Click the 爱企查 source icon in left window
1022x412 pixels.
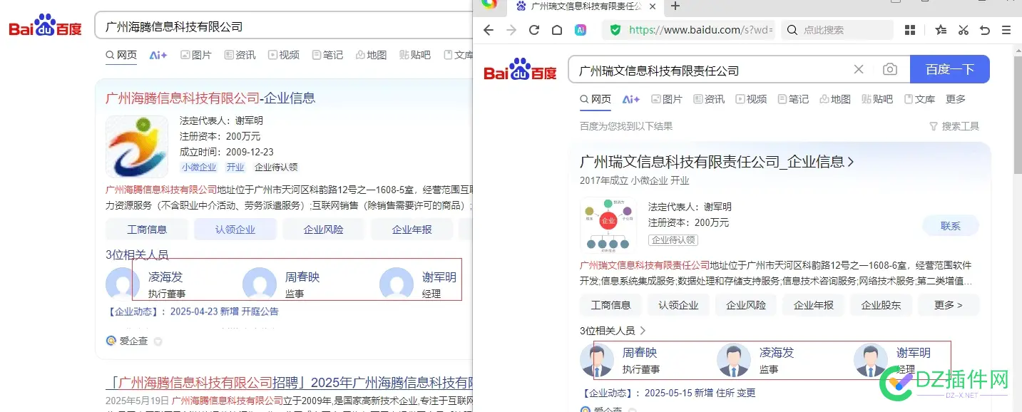(x=111, y=341)
